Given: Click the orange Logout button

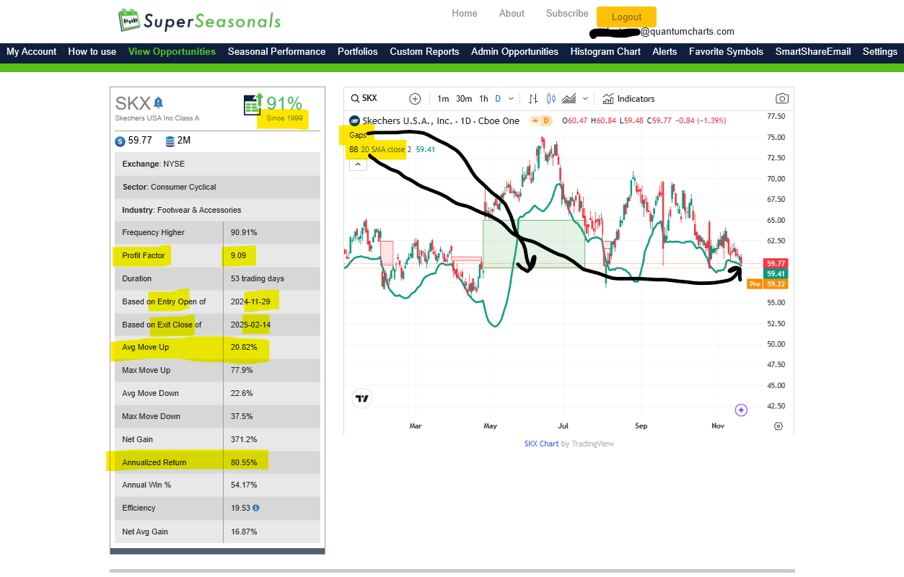Looking at the screenshot, I should point(626,17).
